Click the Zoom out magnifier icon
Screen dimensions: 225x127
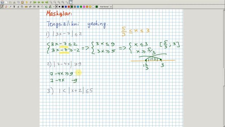tap(51, 2)
